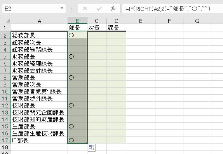The image size is (223, 154).
Task: Select row 17 header
Action: coord(5,140)
